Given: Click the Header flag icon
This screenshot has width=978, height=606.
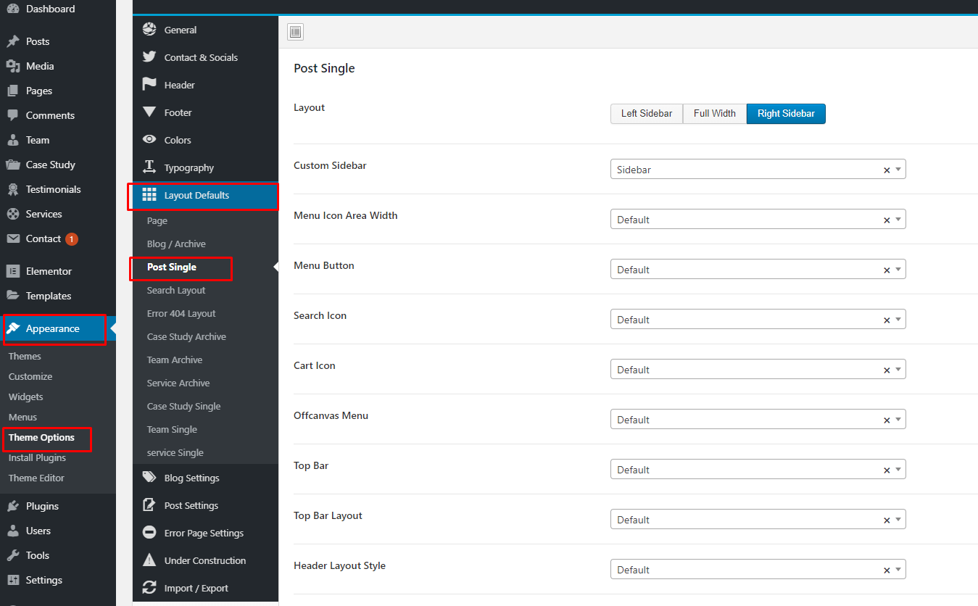Looking at the screenshot, I should pos(149,84).
